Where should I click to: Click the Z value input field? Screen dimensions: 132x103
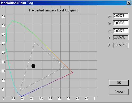tap(121, 31)
